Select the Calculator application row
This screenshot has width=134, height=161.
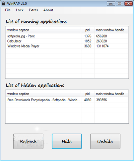[x=67, y=41]
